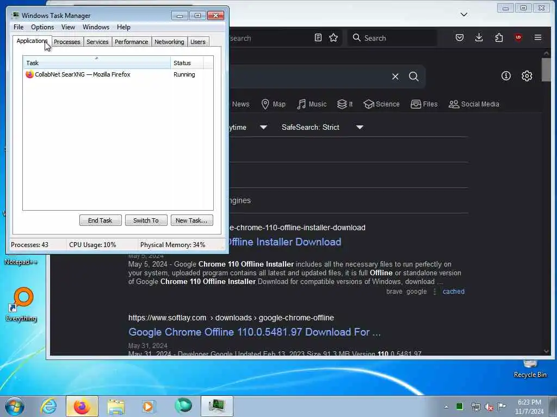Open the cached link for first result

point(453,292)
